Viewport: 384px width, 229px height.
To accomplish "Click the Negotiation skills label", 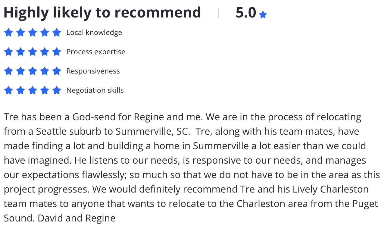I will [95, 90].
